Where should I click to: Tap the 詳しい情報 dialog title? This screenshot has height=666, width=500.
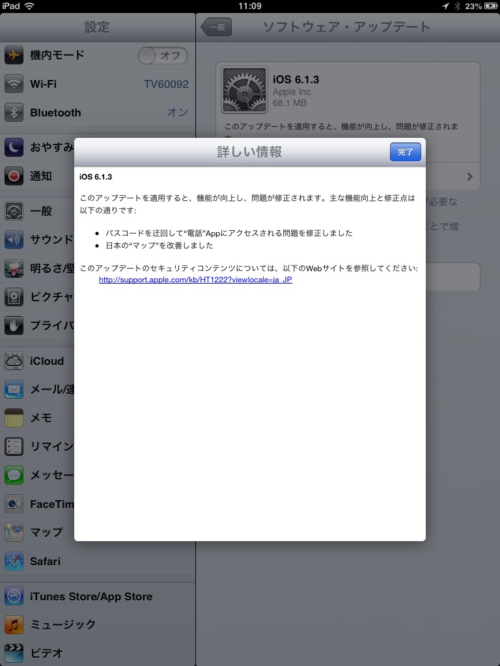[x=249, y=152]
